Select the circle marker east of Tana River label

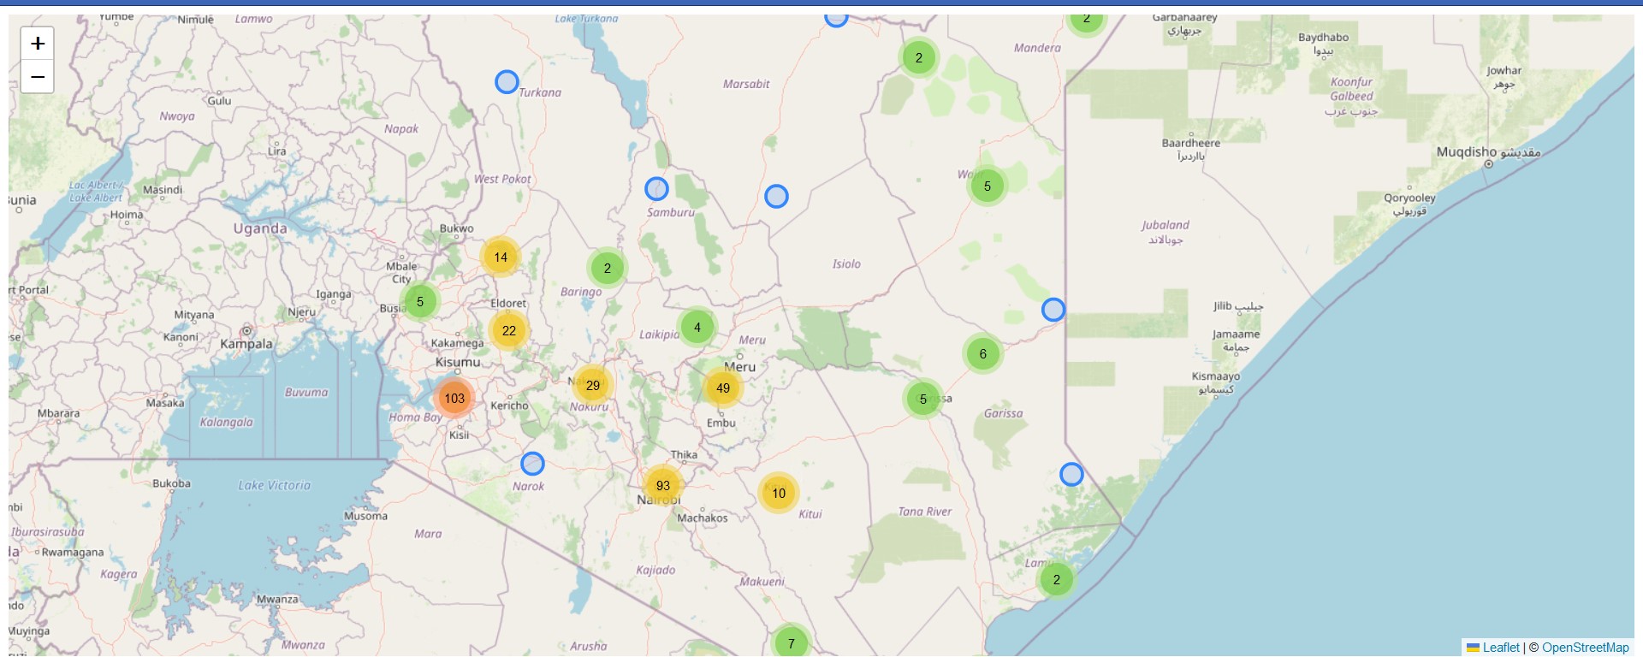point(1071,474)
